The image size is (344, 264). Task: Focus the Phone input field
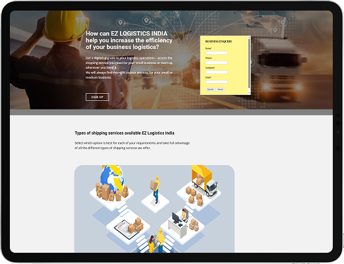click(216, 63)
